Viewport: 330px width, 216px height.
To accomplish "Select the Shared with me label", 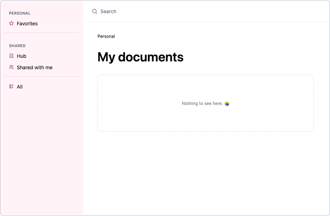I will coord(35,67).
